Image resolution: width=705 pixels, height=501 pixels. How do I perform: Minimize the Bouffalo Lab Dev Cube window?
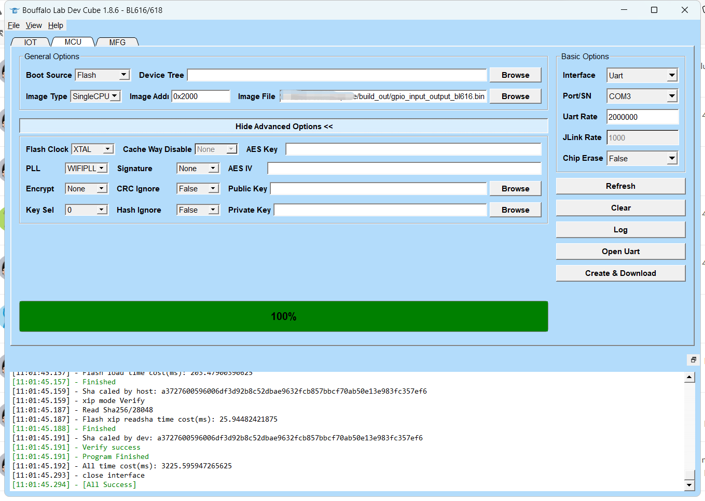624,10
